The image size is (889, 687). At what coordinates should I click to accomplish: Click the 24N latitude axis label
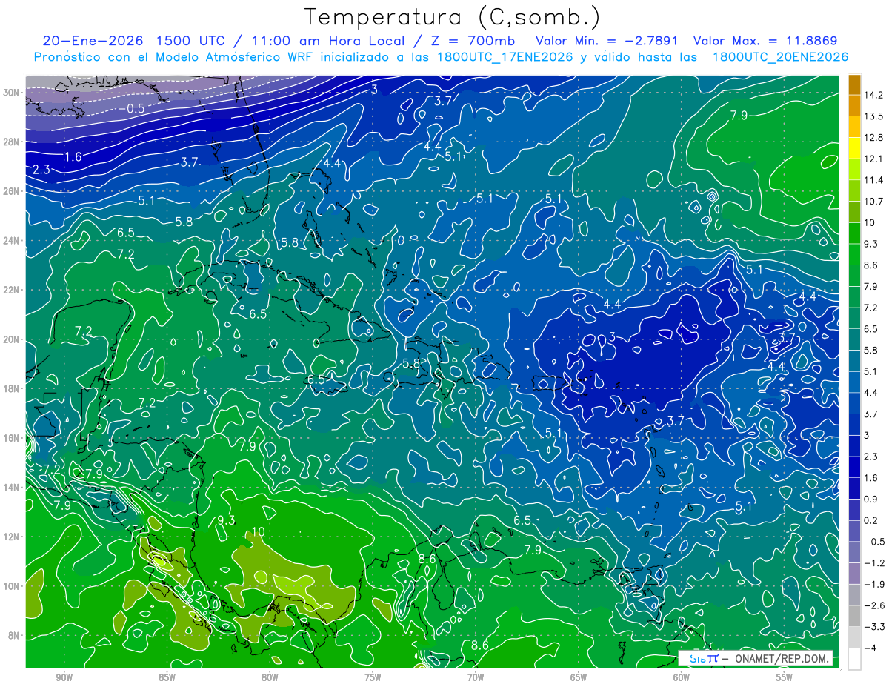click(x=11, y=241)
